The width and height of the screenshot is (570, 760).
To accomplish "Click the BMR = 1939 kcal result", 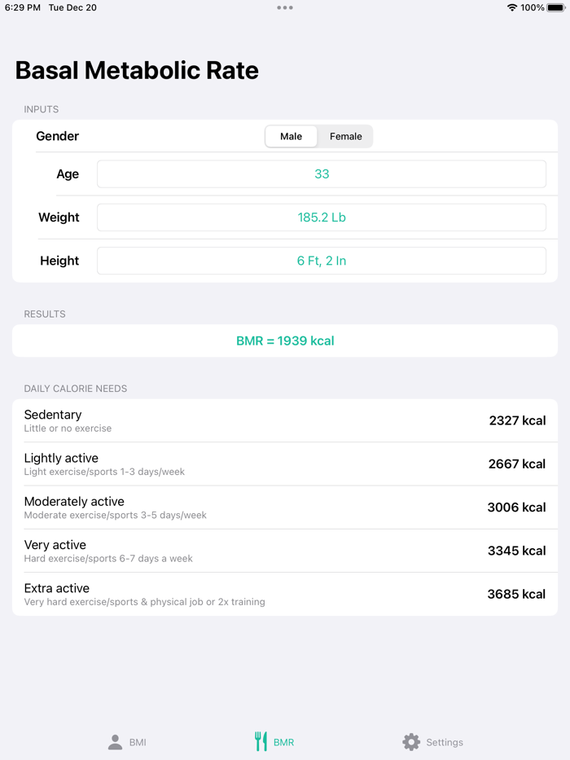I will pos(285,340).
